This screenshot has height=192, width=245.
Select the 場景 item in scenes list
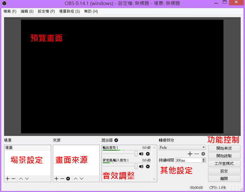28,148
